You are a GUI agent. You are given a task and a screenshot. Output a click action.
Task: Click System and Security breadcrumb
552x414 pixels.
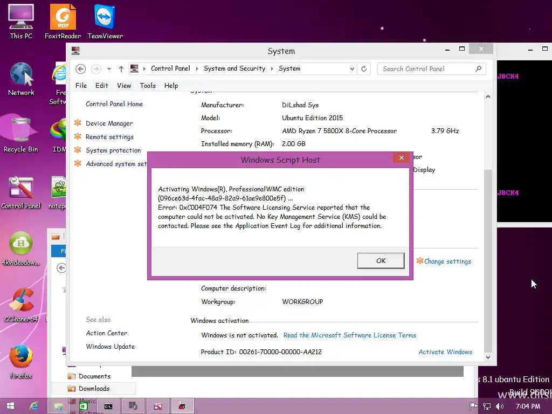coord(234,68)
